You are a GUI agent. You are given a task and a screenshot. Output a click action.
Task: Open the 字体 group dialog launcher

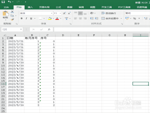tap(70, 24)
